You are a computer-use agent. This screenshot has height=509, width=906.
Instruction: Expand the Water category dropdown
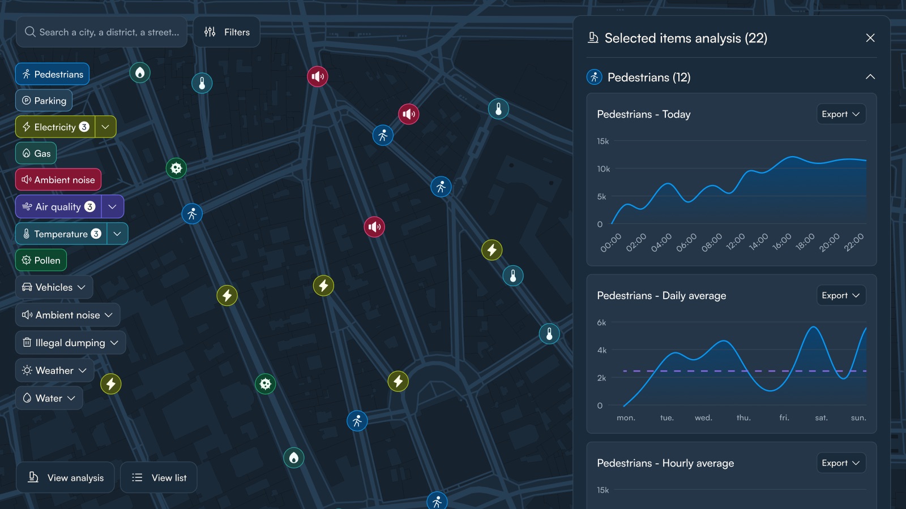click(x=49, y=398)
